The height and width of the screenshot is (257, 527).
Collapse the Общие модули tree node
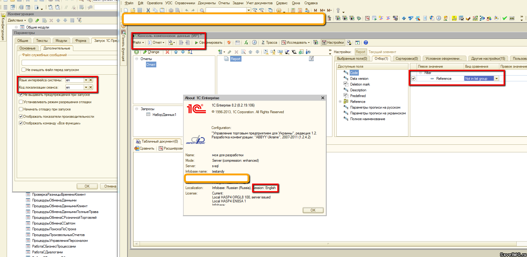[x=16, y=27]
